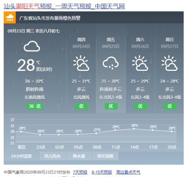Click the 阴(实时) condition label
The height and width of the screenshot is (177, 187).
point(44,69)
